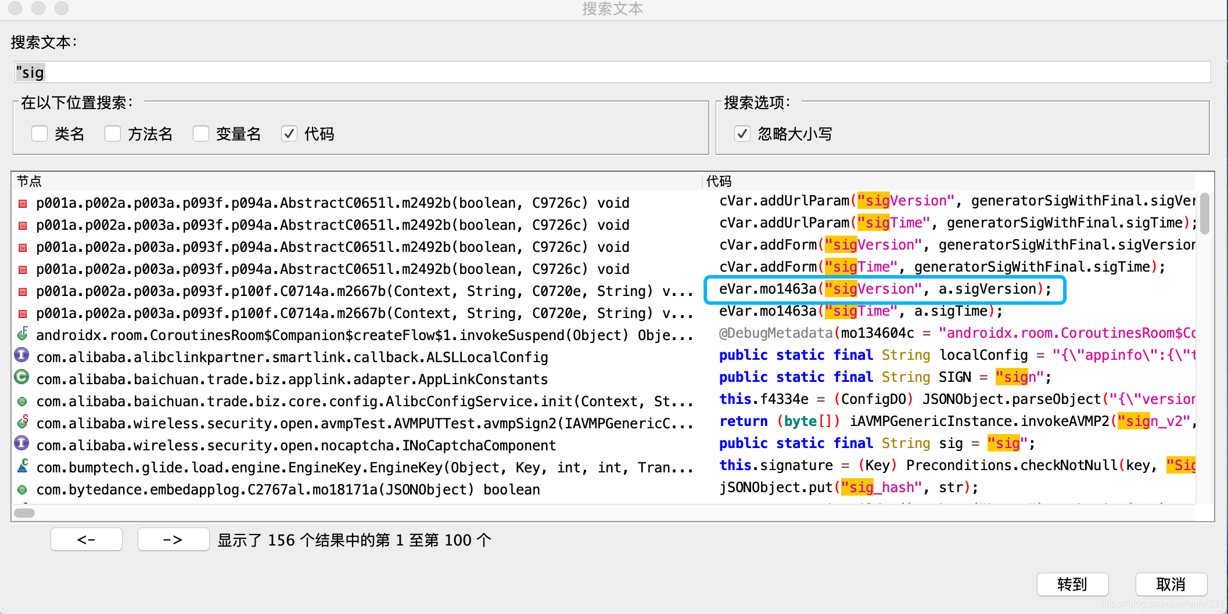1228x614 pixels.
Task: Select code row invokeAVMP2("sign_v2"
Action: pos(957,421)
